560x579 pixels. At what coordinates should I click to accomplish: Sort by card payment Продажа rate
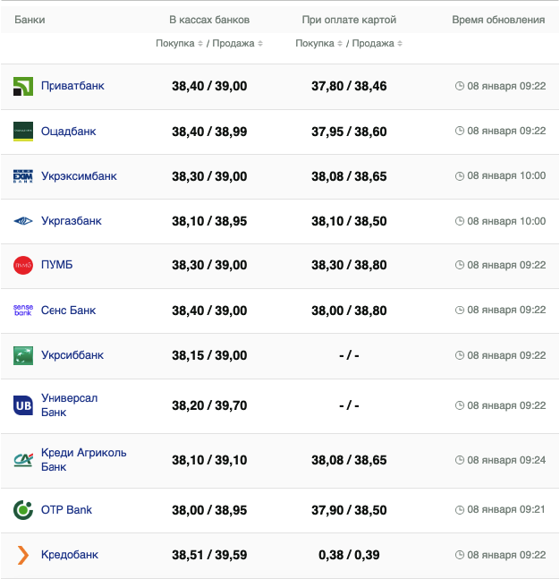(x=375, y=44)
